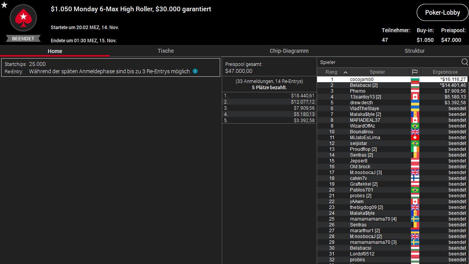This screenshot has height=264, width=469.
Task: Click the Spieler search field
Action: (x=388, y=62)
